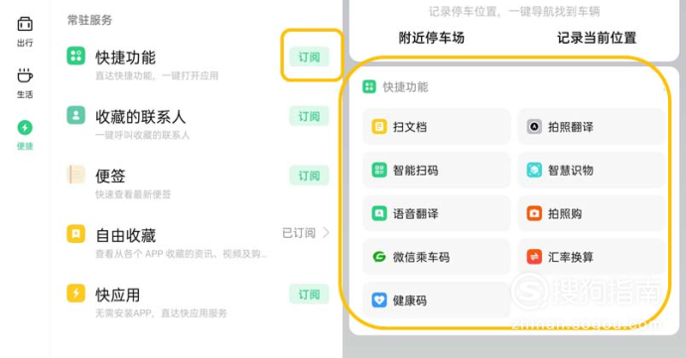This screenshot has width=686, height=358.
Task: Select 记录当前位置 option
Action: pyautogui.click(x=597, y=38)
